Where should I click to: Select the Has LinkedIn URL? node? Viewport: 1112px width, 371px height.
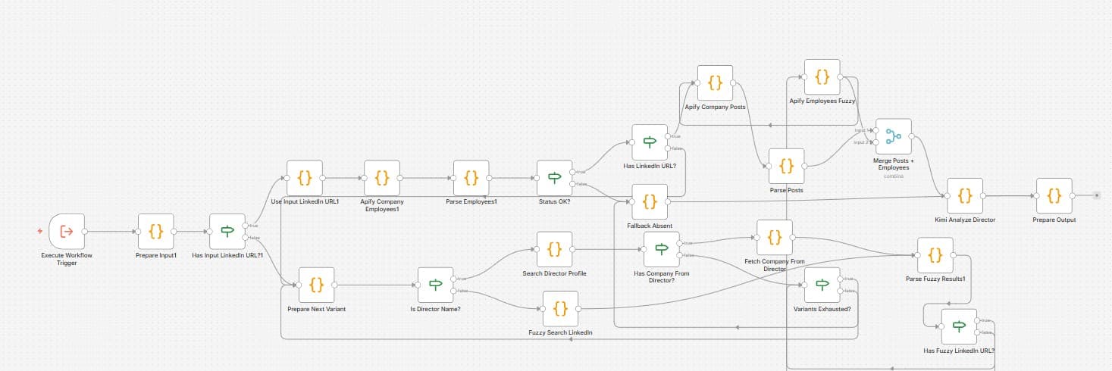650,142
